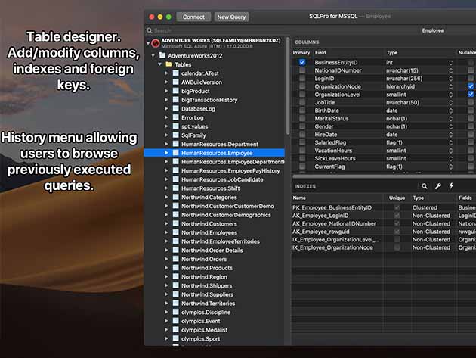Toggle Unique checkbox for PK_Employee_BusinessEntityID index
The width and height of the screenshot is (476, 358).
pyautogui.click(x=397, y=207)
